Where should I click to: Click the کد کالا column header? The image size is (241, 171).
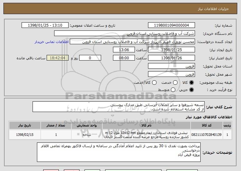click(x=207, y=126)
